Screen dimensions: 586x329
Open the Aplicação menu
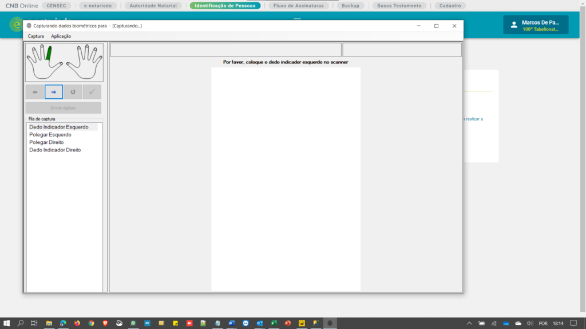click(x=61, y=36)
